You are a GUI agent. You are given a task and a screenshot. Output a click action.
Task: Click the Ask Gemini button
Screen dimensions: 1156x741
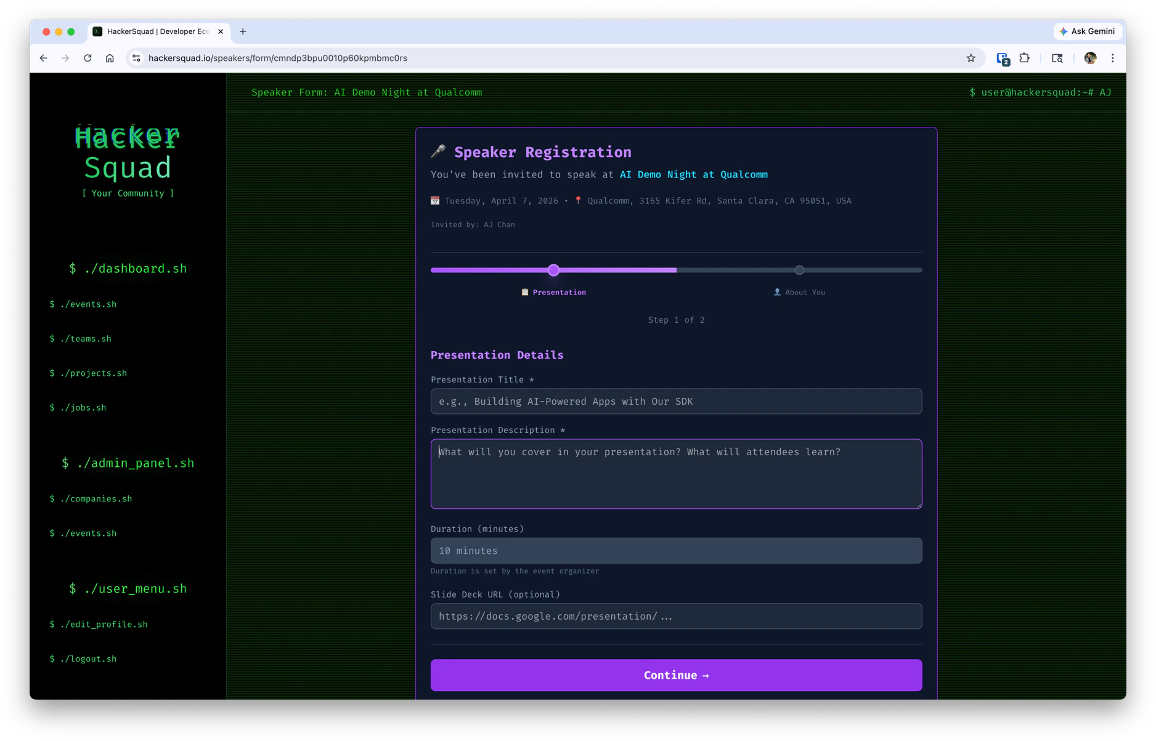click(1087, 31)
